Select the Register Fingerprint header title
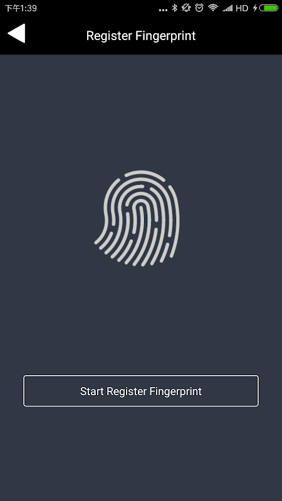Image resolution: width=282 pixels, height=501 pixels. (x=141, y=36)
